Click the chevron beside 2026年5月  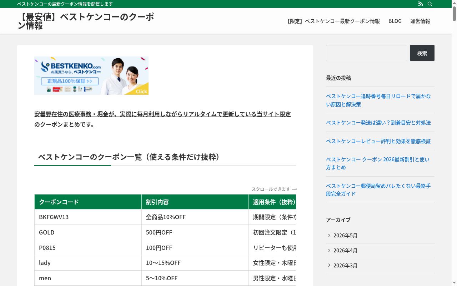(x=329, y=235)
